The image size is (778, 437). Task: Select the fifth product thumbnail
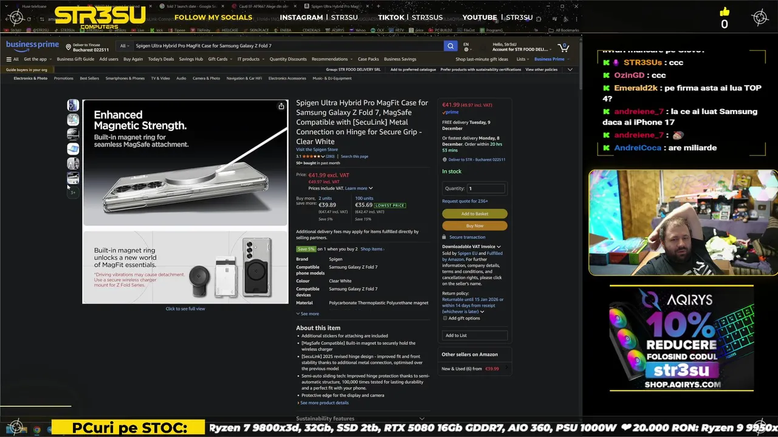[x=73, y=163]
